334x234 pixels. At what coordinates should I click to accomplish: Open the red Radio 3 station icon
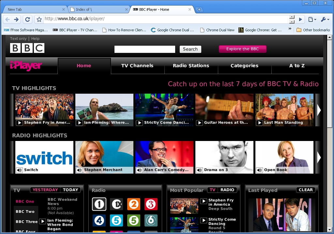pyautogui.click(x=151, y=204)
